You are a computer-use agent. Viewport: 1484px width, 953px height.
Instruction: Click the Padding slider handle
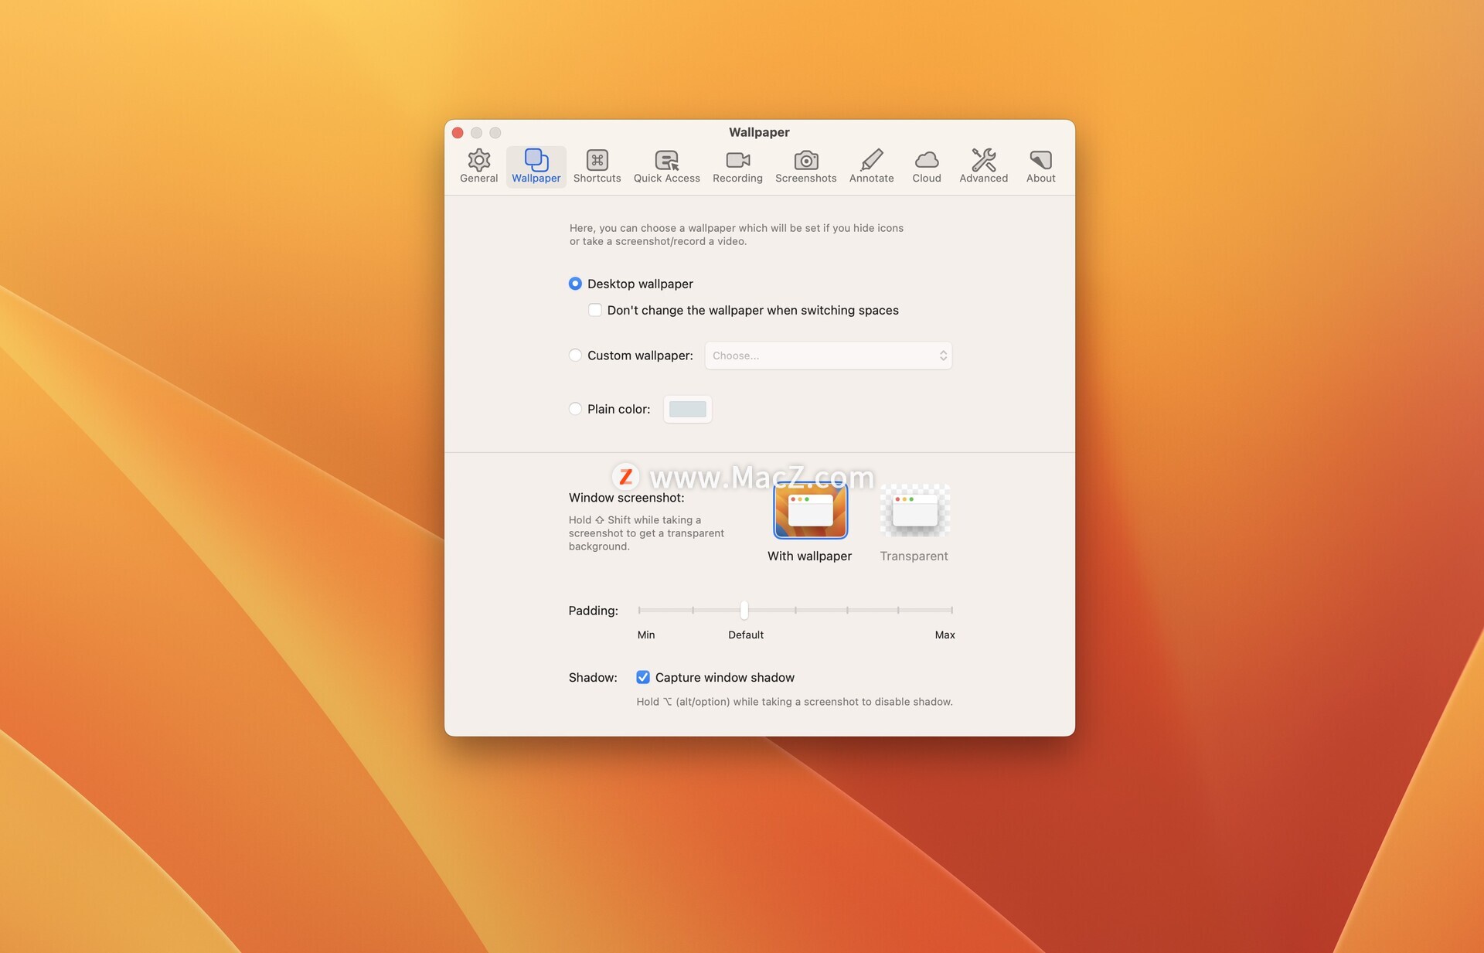tap(744, 610)
